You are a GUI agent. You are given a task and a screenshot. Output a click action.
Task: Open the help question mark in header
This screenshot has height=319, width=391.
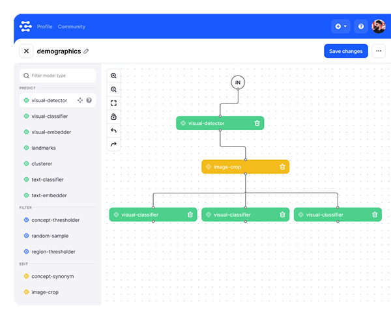tap(361, 27)
